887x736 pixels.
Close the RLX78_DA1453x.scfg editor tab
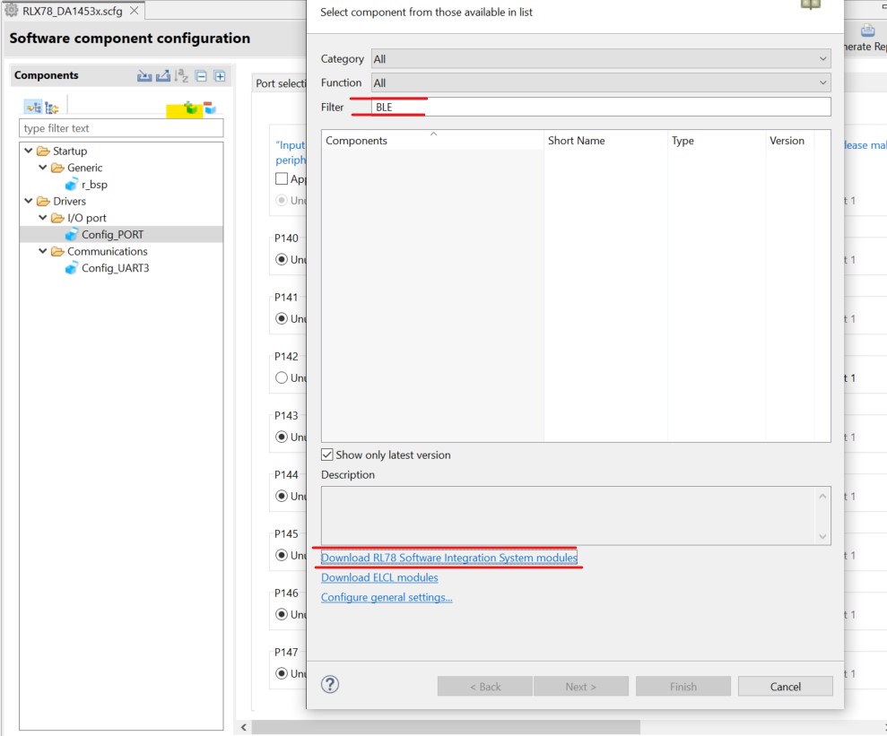pos(134,10)
